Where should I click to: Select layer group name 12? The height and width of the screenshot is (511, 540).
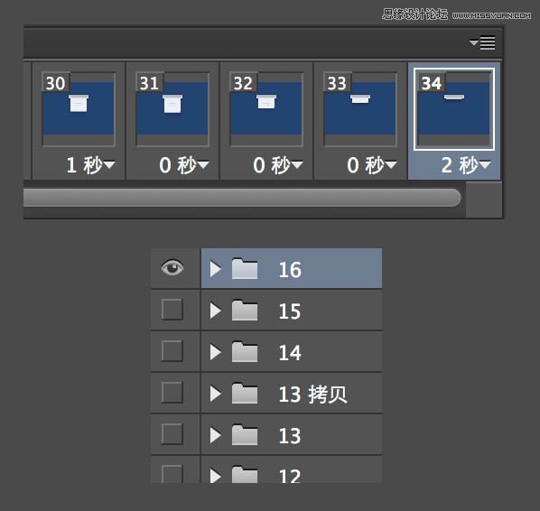click(290, 476)
